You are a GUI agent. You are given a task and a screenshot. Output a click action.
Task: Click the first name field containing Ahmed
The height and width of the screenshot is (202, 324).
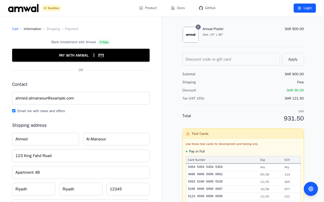(46, 139)
